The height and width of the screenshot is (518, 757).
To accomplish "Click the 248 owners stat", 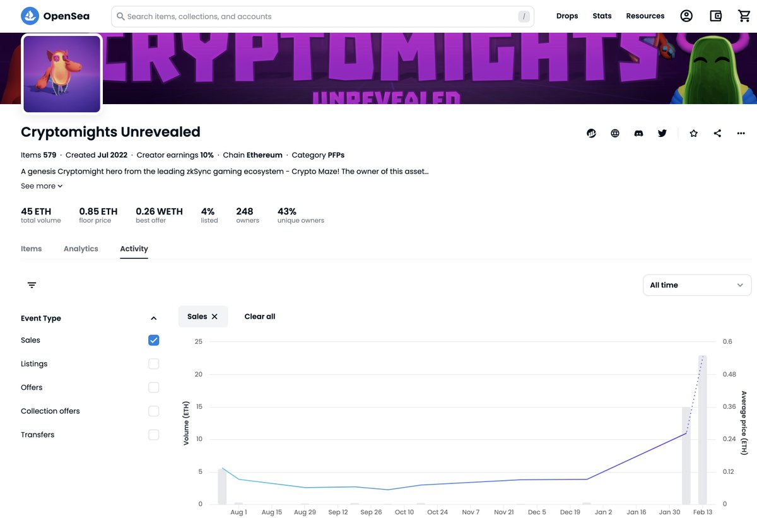I will click(x=247, y=215).
